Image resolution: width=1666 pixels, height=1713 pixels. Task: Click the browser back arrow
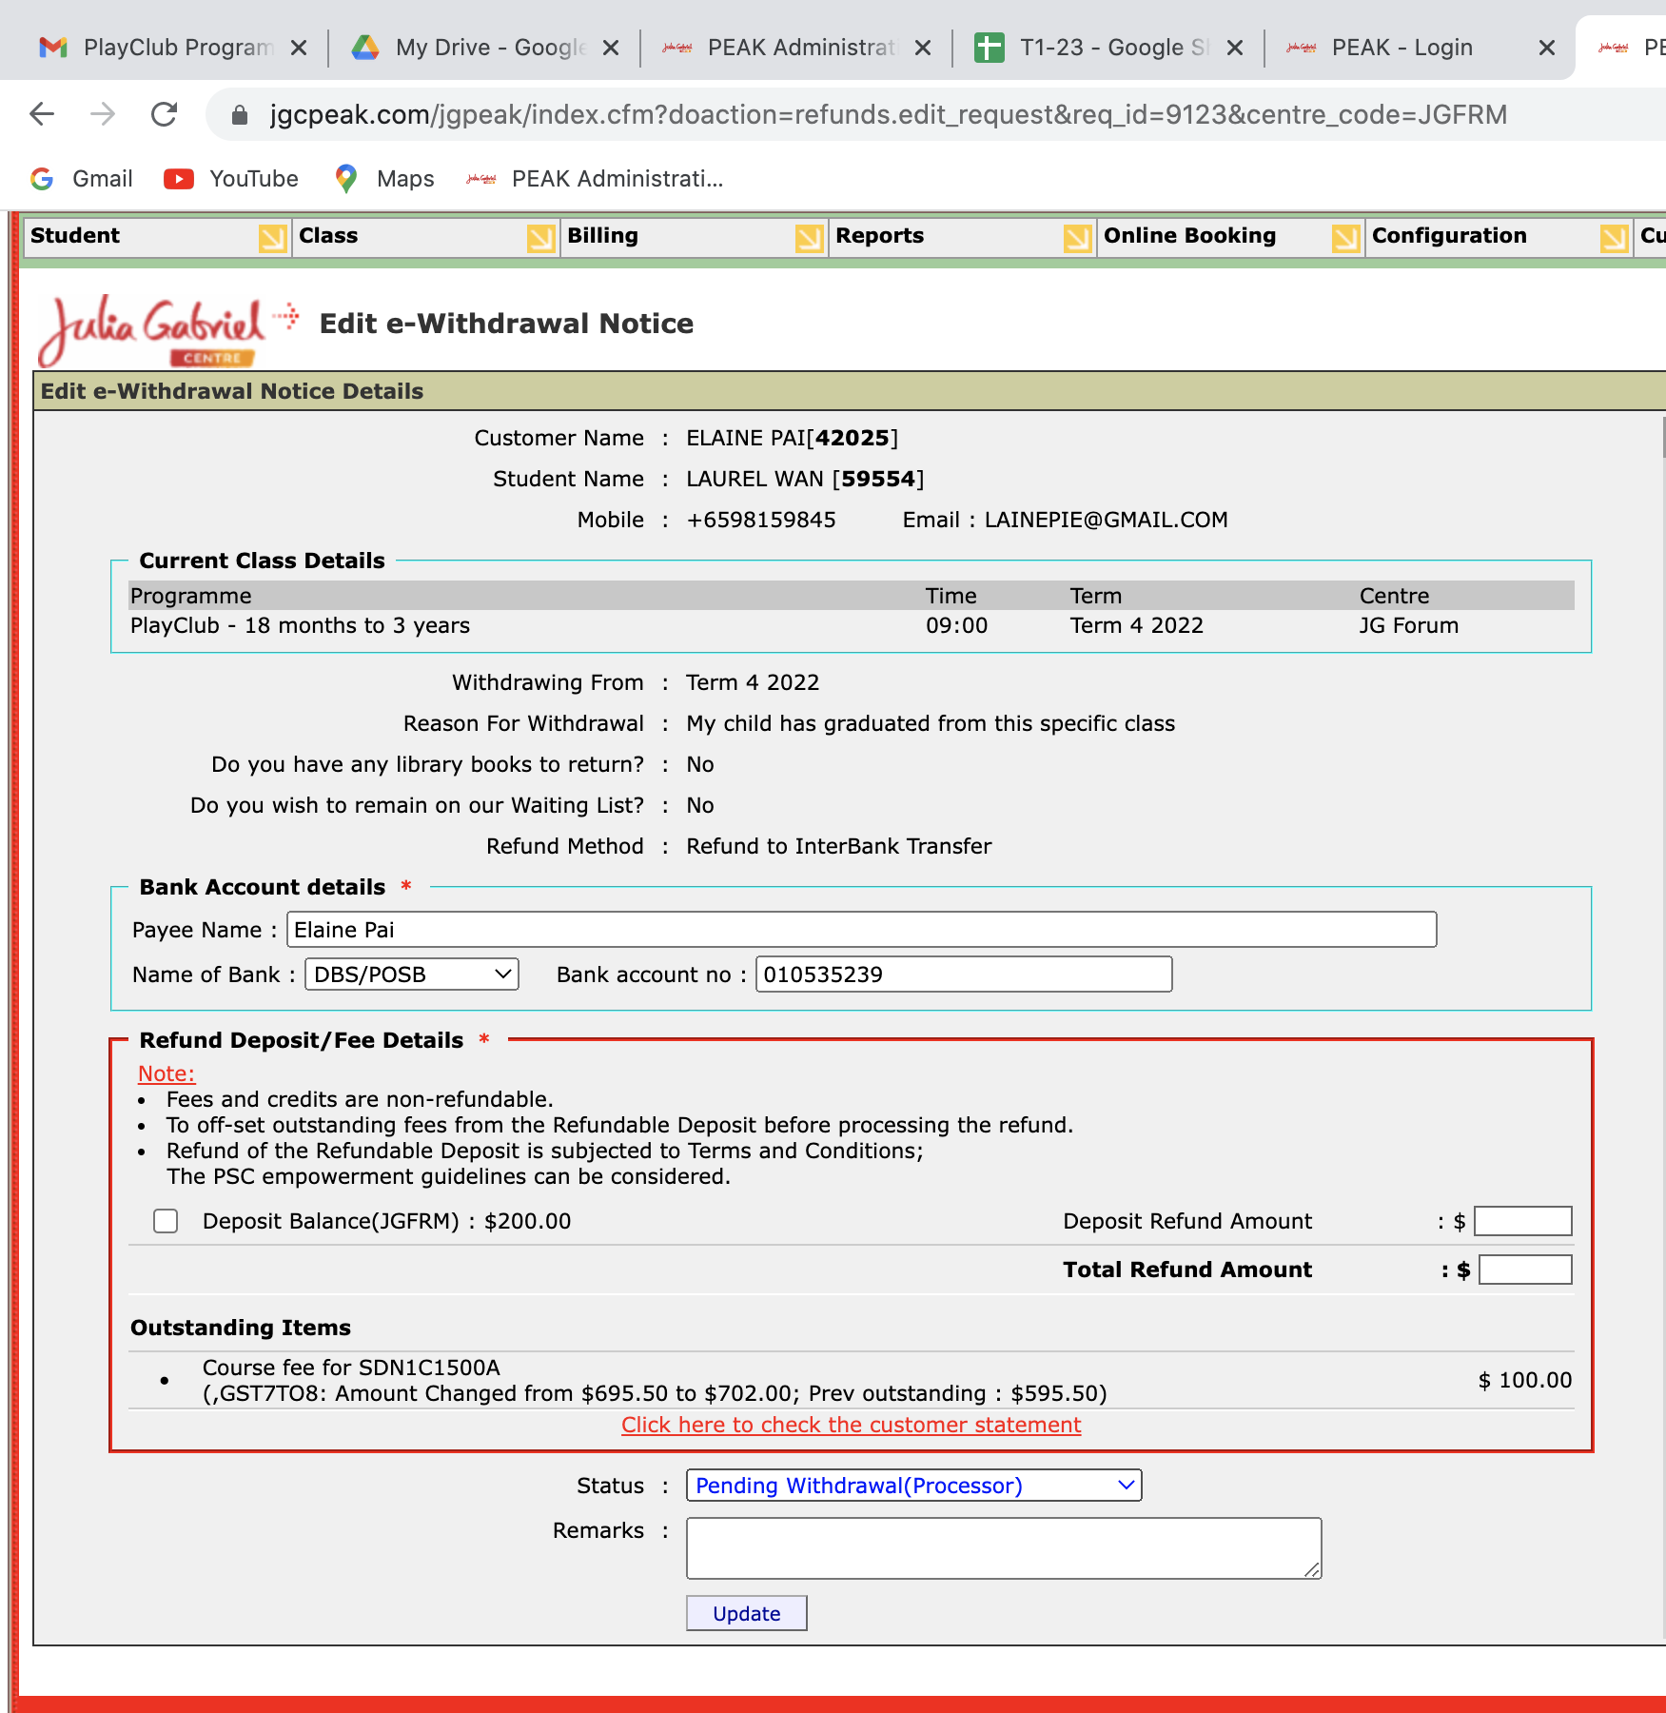tap(42, 115)
